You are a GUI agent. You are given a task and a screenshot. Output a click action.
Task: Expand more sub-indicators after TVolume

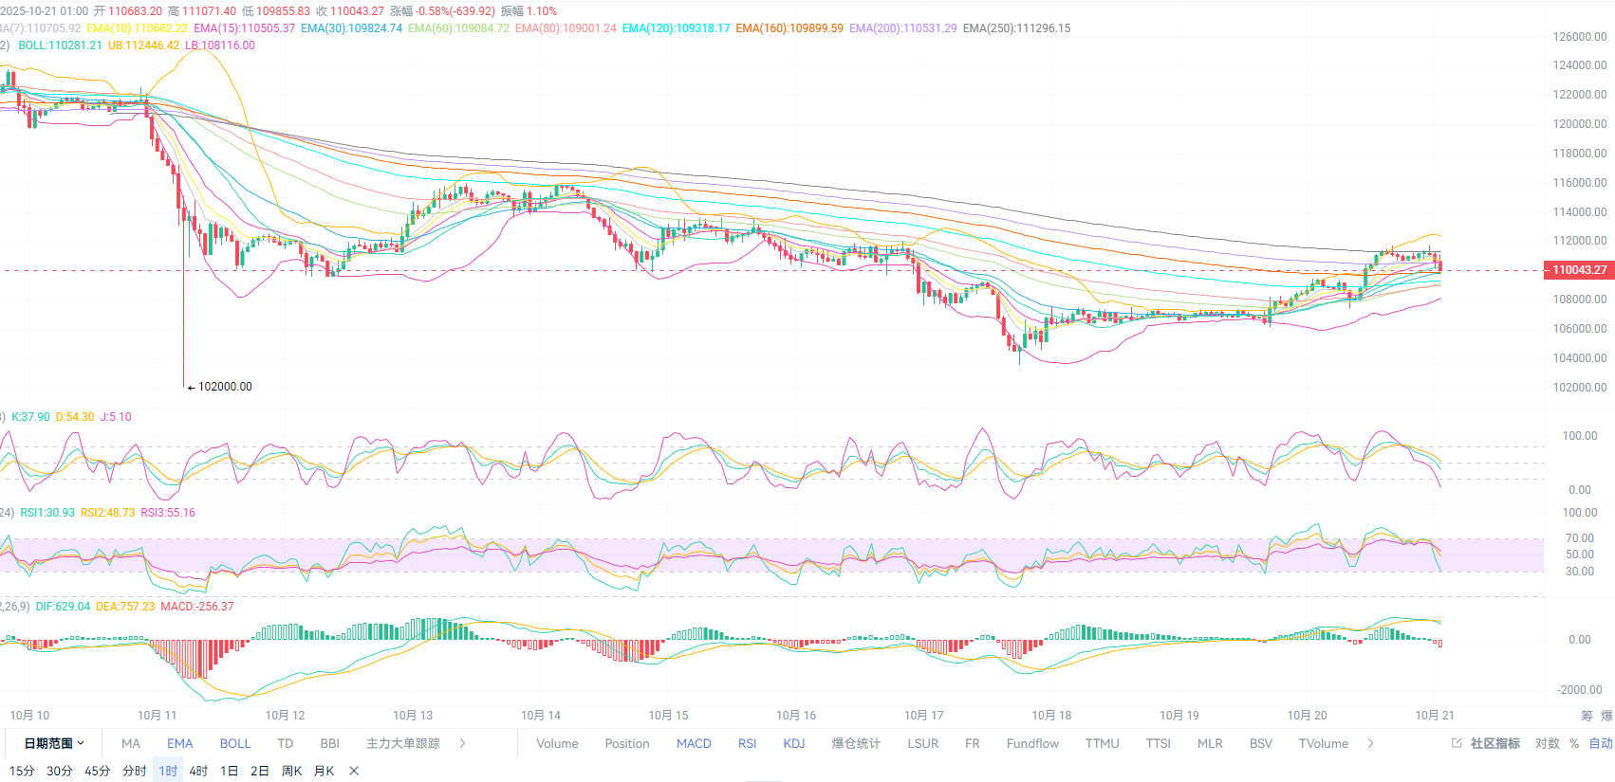tap(1370, 743)
